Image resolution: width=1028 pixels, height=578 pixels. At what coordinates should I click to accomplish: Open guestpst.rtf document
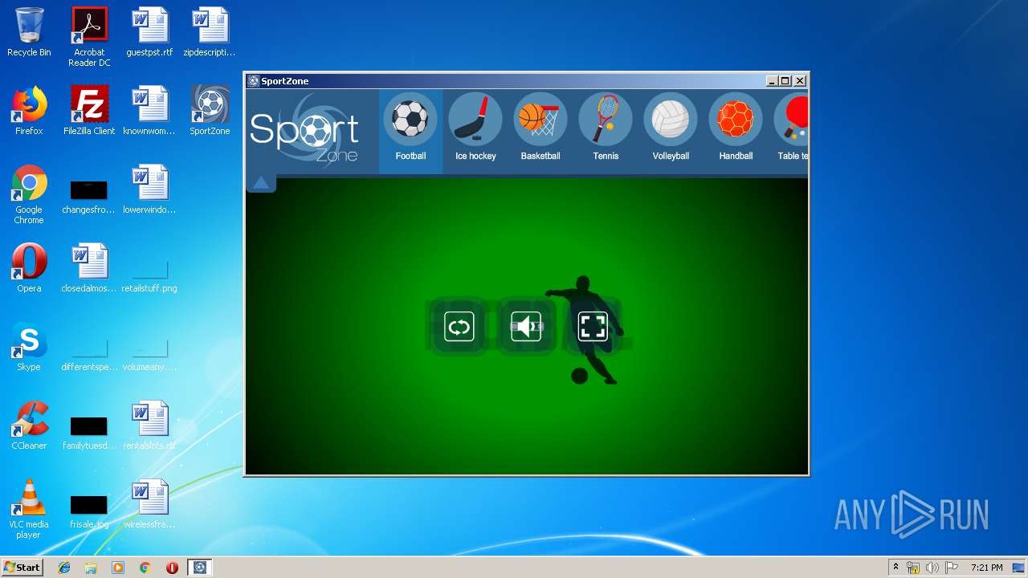coord(149,33)
